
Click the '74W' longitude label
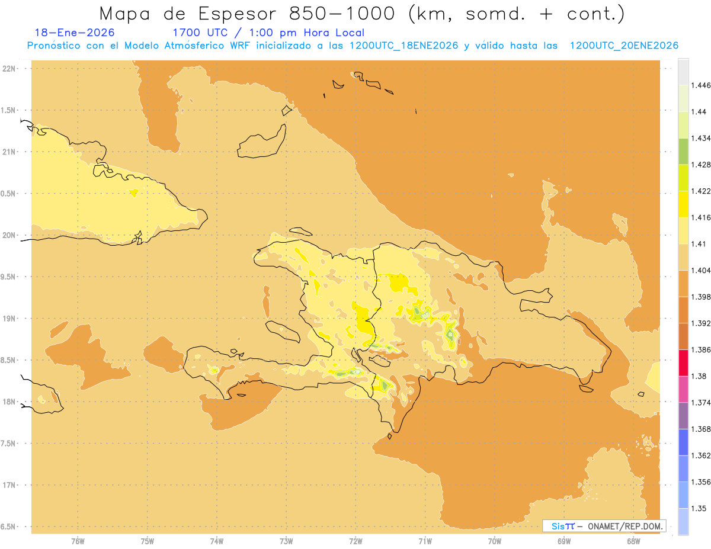(x=217, y=541)
